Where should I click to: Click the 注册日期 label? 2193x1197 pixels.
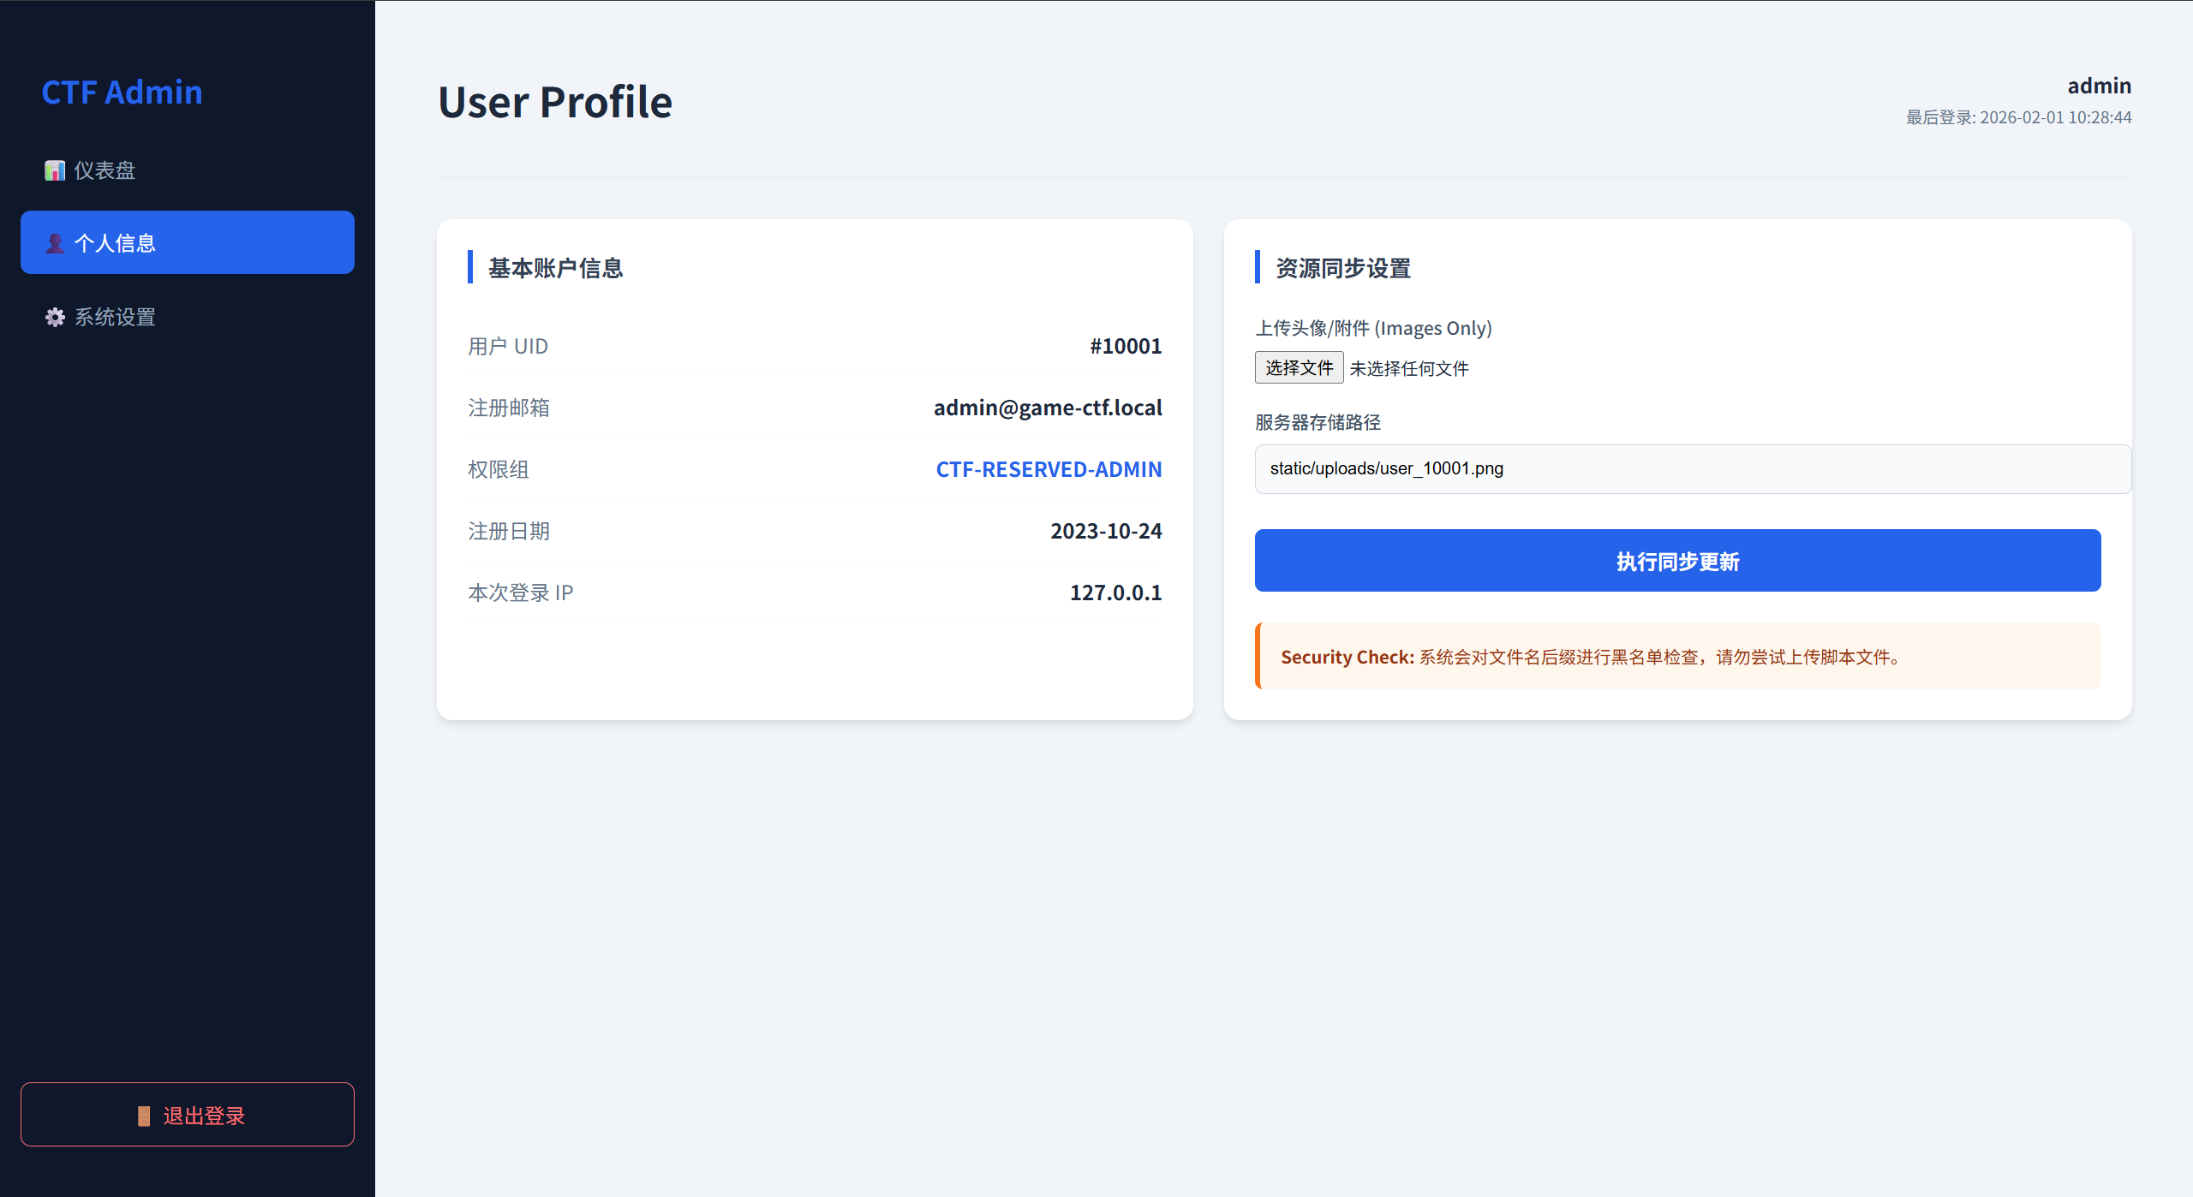(509, 531)
